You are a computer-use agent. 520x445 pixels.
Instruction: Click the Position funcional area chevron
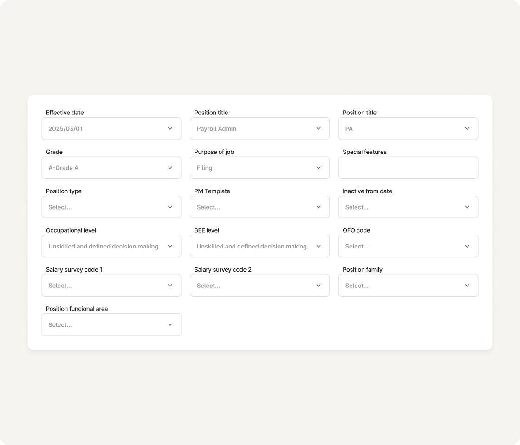click(170, 325)
